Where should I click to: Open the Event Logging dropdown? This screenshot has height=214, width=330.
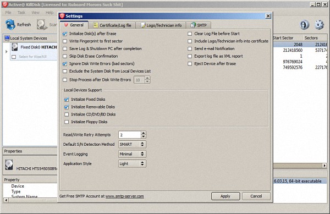[132, 154]
